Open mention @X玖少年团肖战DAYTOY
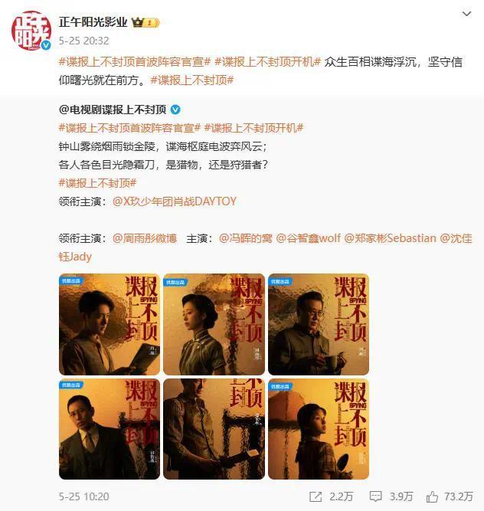Viewport: 484px width, 511px height. point(175,201)
